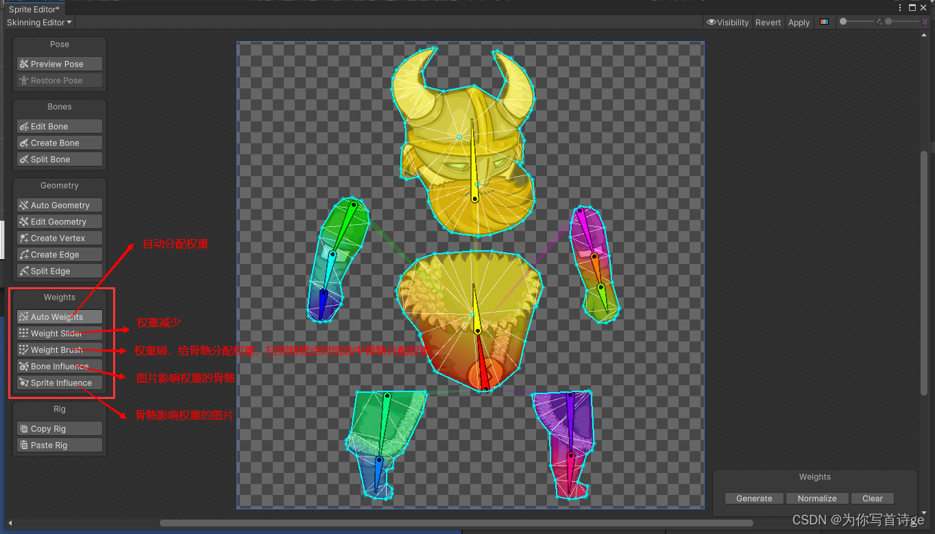Viewport: 935px width, 534px height.
Task: Generate weights in the Weights panel
Action: [754, 498]
